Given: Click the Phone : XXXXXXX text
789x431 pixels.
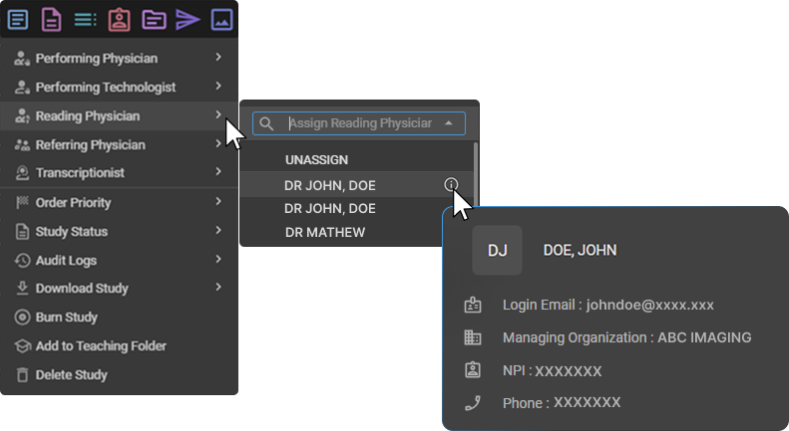Looking at the screenshot, I should tap(562, 403).
